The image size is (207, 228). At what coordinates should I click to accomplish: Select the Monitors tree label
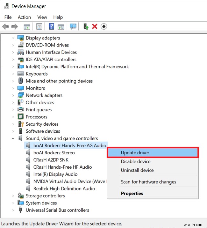35,88
